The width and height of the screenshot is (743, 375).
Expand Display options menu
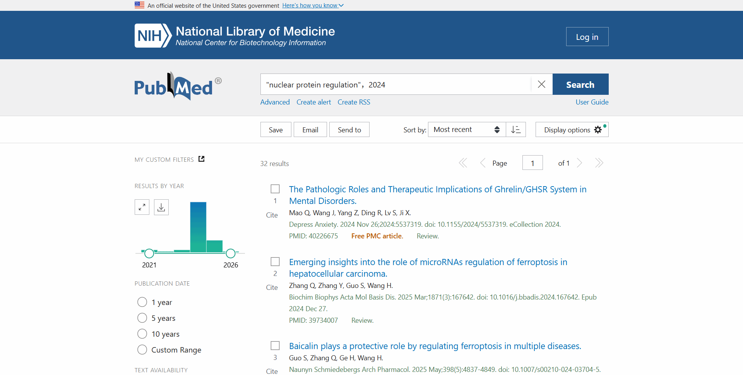coord(572,130)
